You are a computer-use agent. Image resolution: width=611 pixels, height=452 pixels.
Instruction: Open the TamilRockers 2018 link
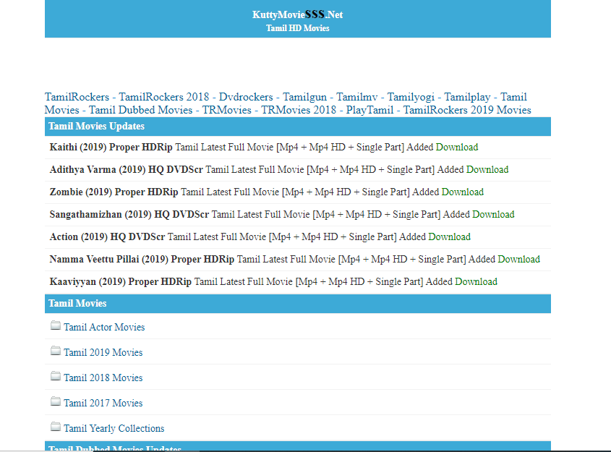[x=163, y=97]
